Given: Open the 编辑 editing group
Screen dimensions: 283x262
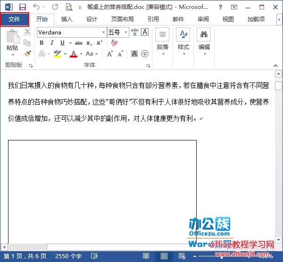Looking at the screenshot, I should pos(204,42).
